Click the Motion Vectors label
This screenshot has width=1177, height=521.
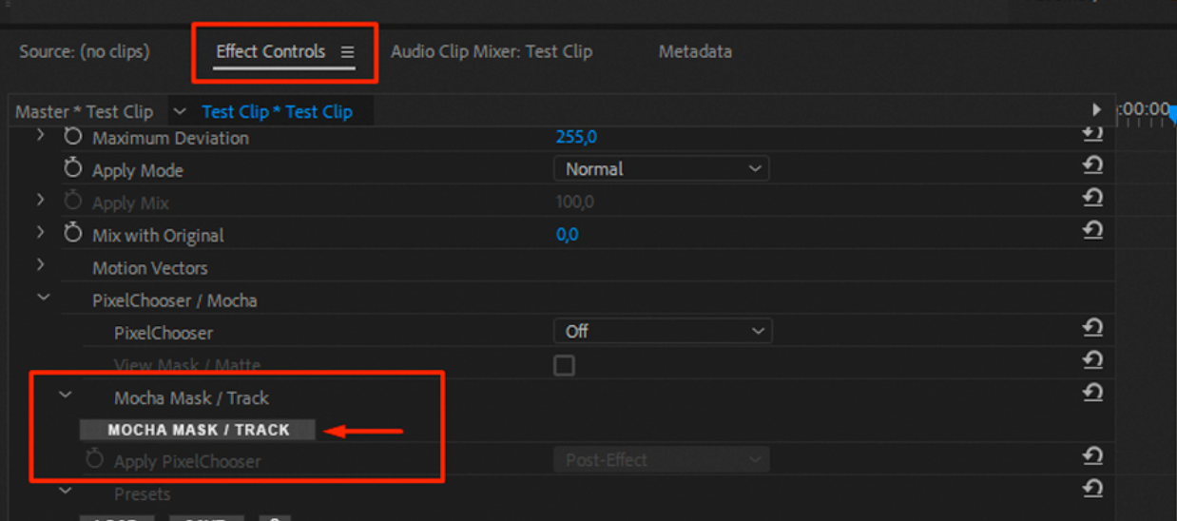150,268
